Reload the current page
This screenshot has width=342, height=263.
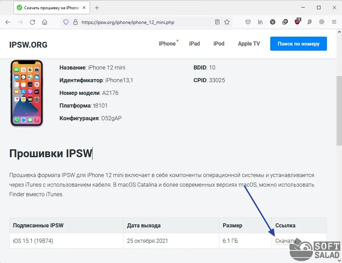[x=32, y=22]
